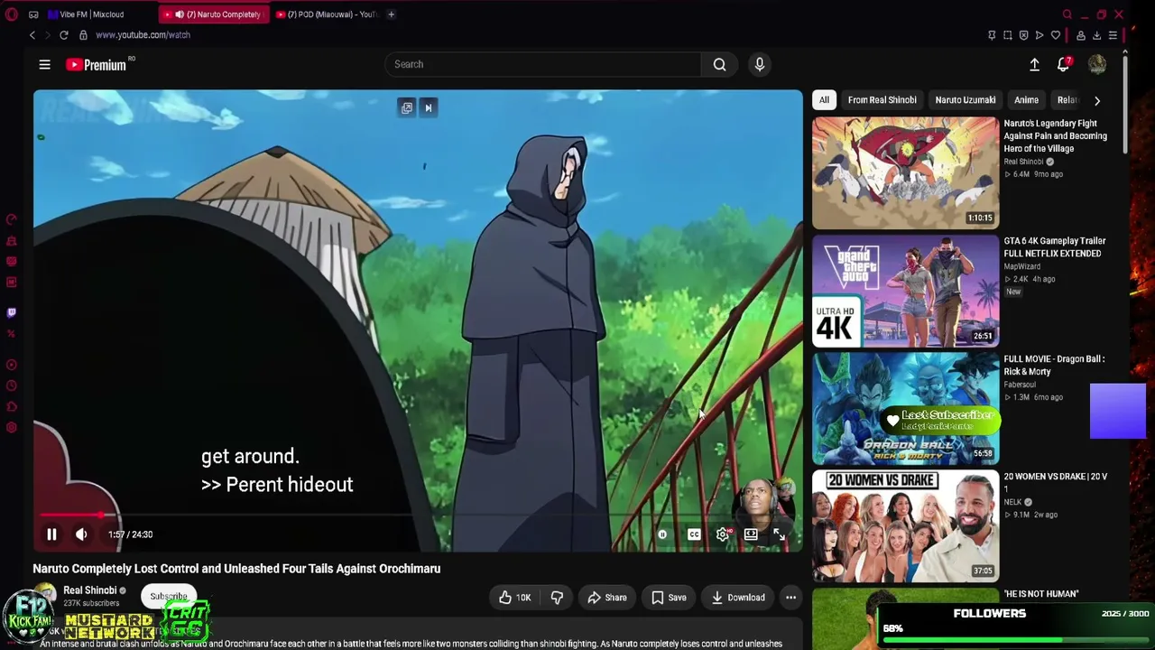Open GTA 6 4K Gameplay Trailer thumbnail
The width and height of the screenshot is (1155, 650).
906,291
